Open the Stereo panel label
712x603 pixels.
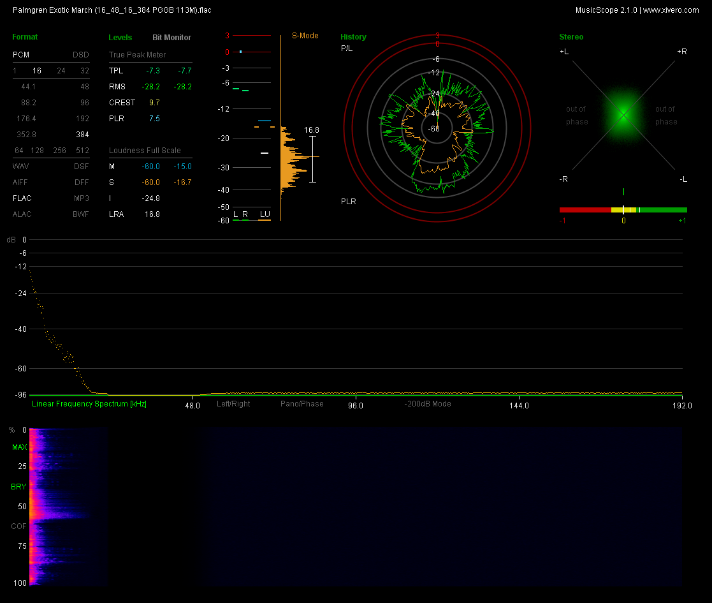click(x=571, y=37)
